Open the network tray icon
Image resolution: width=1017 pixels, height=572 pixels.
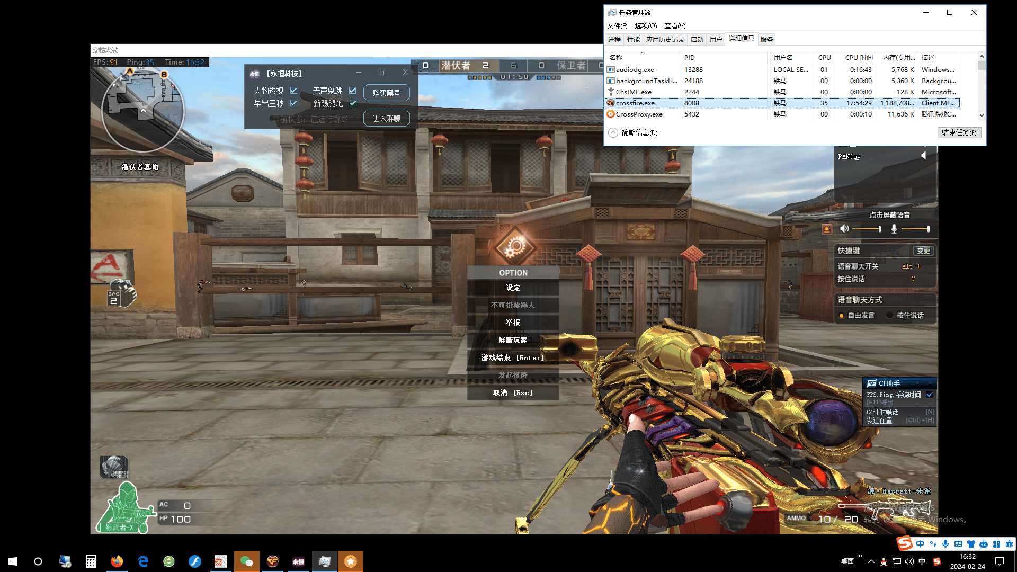click(897, 561)
